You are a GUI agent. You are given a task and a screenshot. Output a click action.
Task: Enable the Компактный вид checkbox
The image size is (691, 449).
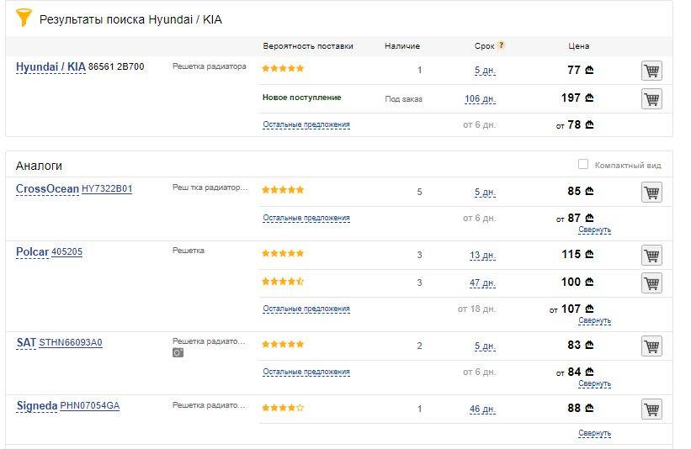tap(583, 164)
